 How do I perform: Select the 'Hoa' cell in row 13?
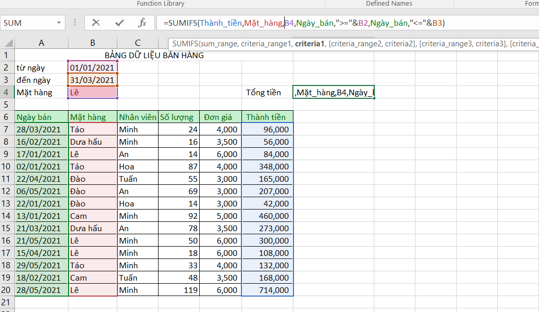(x=137, y=204)
